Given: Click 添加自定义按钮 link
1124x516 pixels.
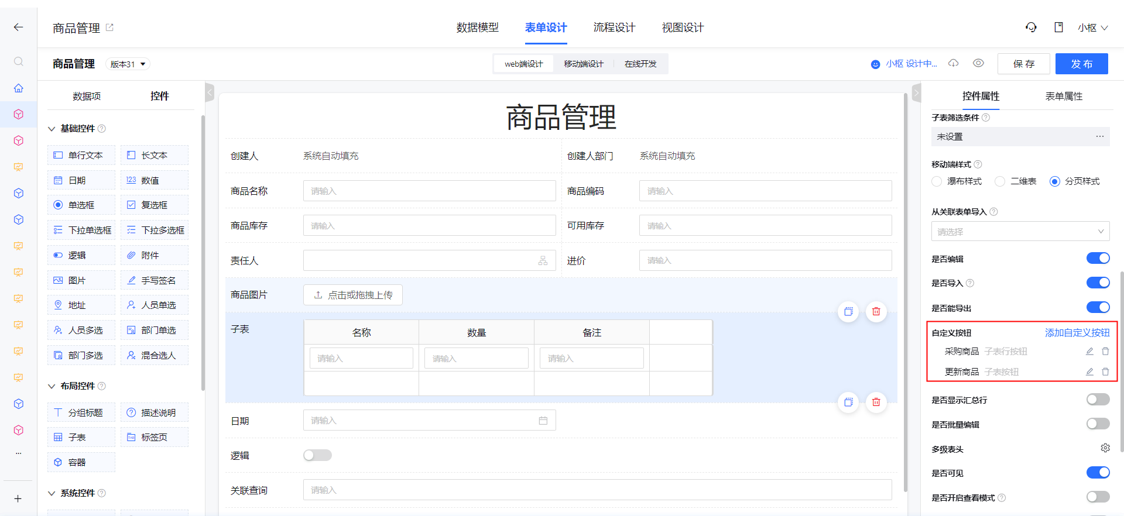Looking at the screenshot, I should coord(1077,332).
